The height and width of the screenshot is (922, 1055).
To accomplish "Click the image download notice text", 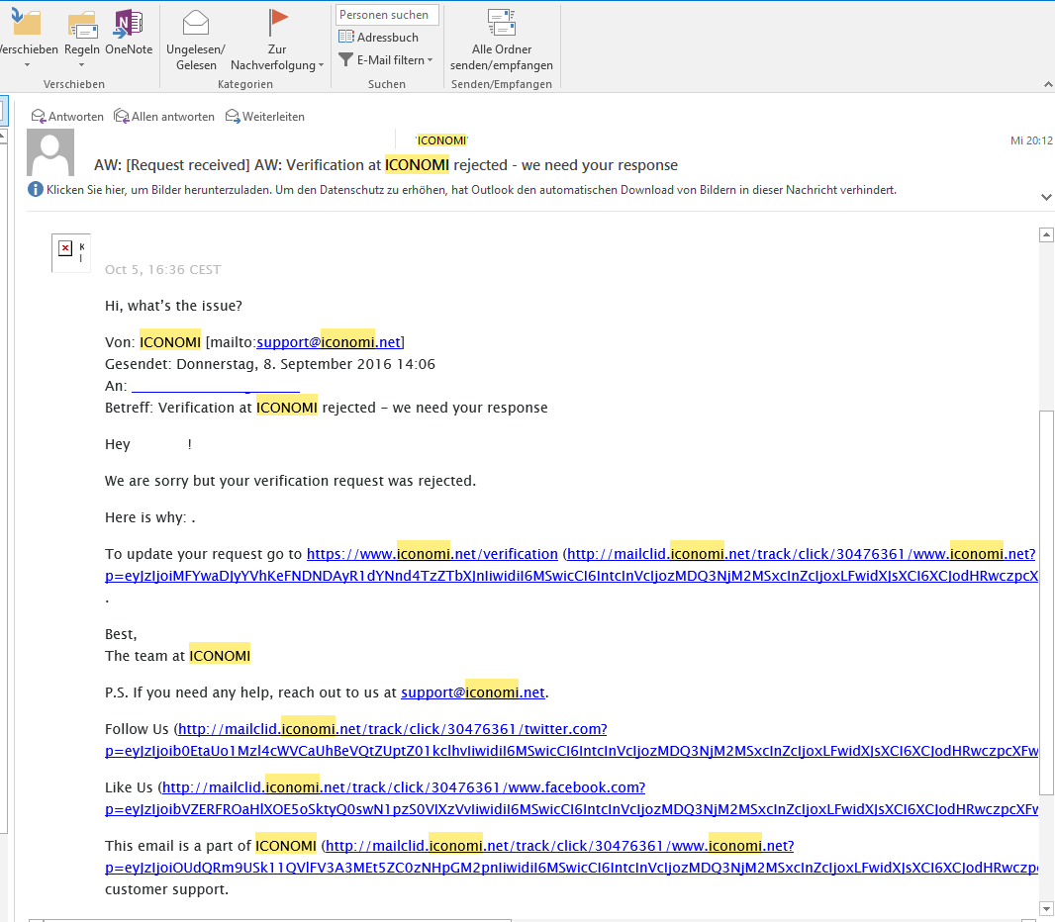I will click(x=471, y=190).
